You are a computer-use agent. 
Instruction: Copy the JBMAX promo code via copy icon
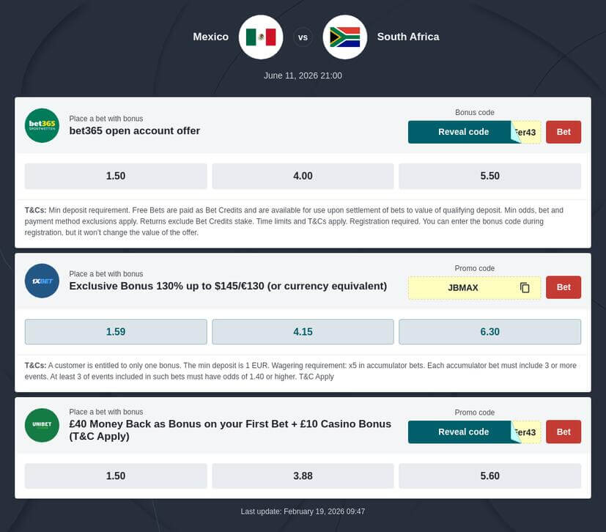[525, 287]
